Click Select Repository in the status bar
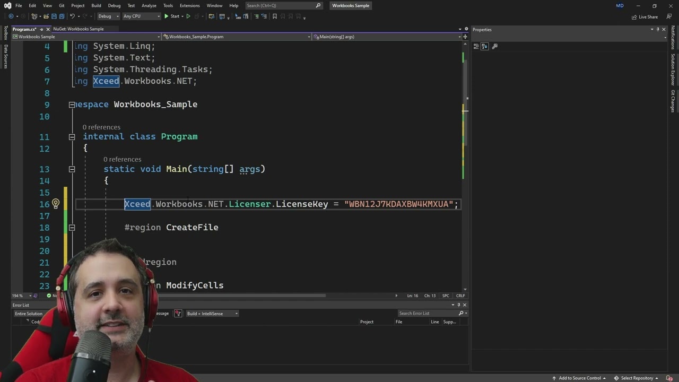 tap(637, 378)
